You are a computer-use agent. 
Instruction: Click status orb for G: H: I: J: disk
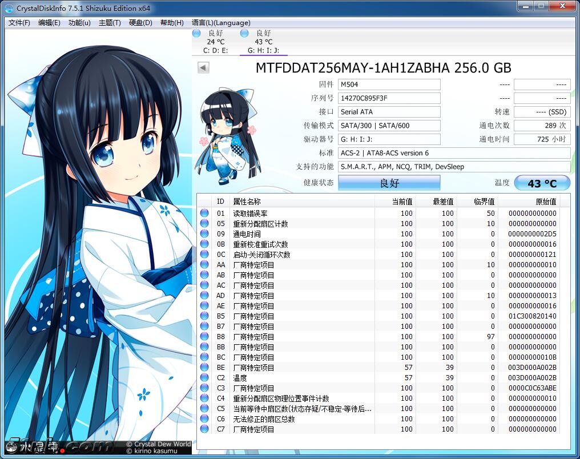pos(245,34)
